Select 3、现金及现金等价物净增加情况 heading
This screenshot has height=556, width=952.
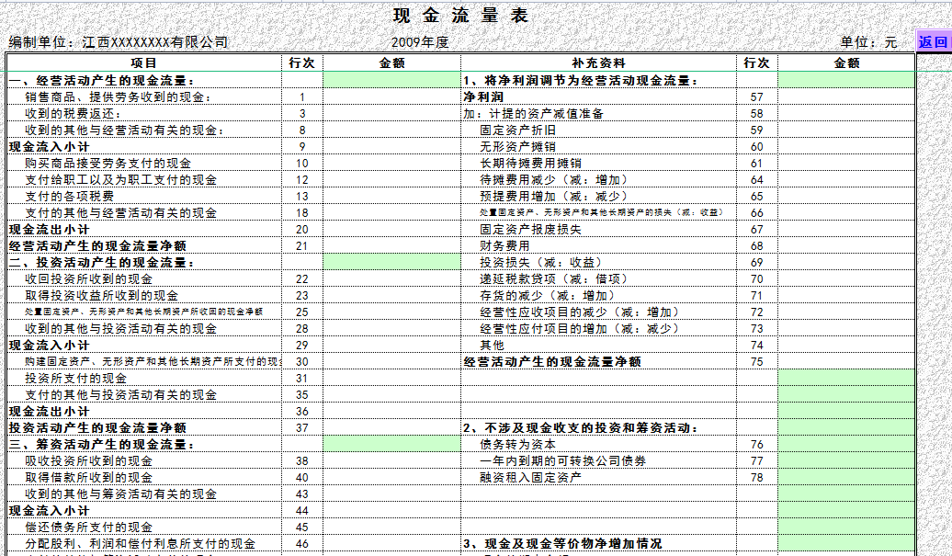click(562, 543)
